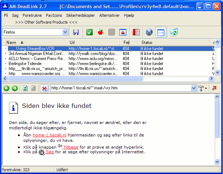Viewport: 223px width, 174px height.
Task: Toggle the internal browser preview pane icon
Action: pyautogui.click(x=161, y=32)
